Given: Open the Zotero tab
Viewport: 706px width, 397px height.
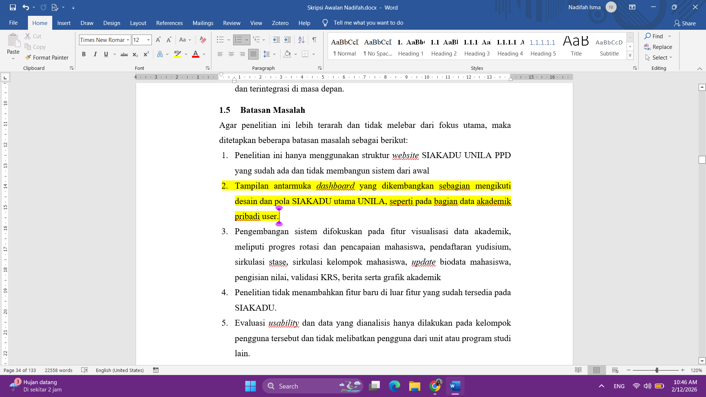Looking at the screenshot, I should pyautogui.click(x=280, y=23).
